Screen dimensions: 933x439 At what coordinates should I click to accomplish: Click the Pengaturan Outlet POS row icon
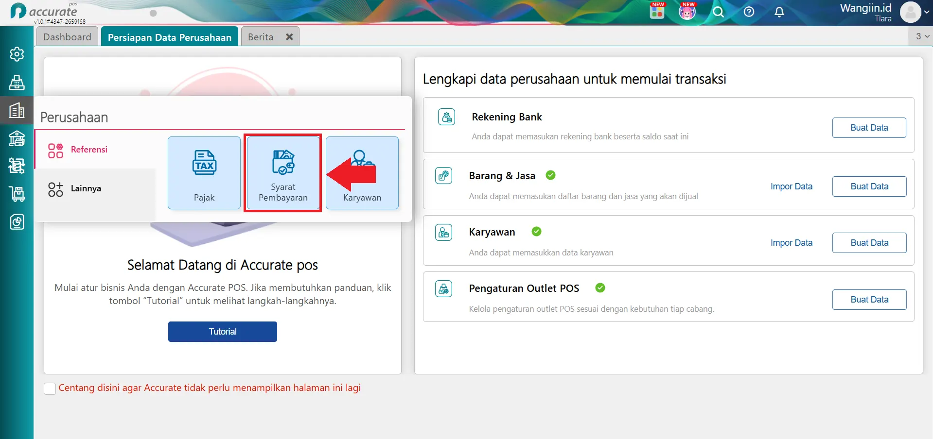tap(443, 288)
